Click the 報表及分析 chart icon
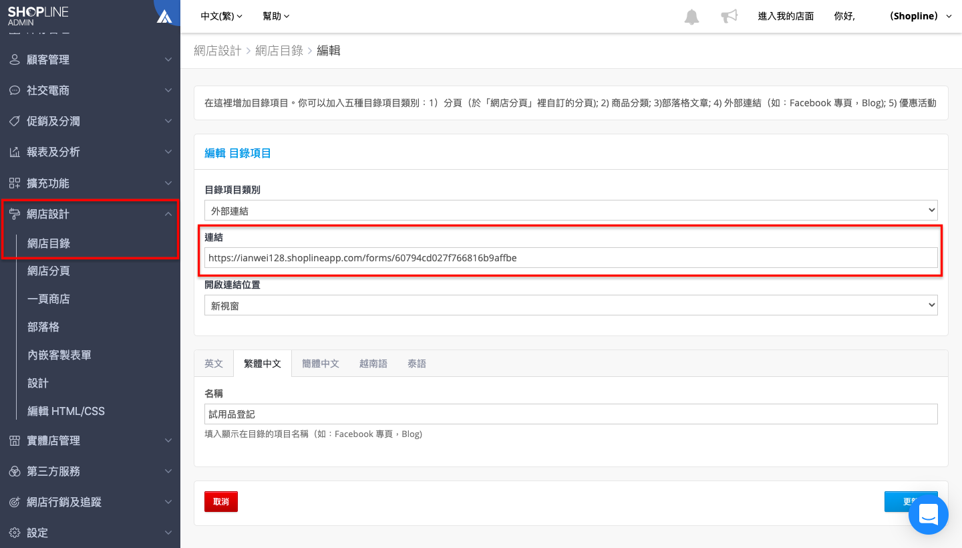Image resolution: width=962 pixels, height=548 pixels. point(14,152)
